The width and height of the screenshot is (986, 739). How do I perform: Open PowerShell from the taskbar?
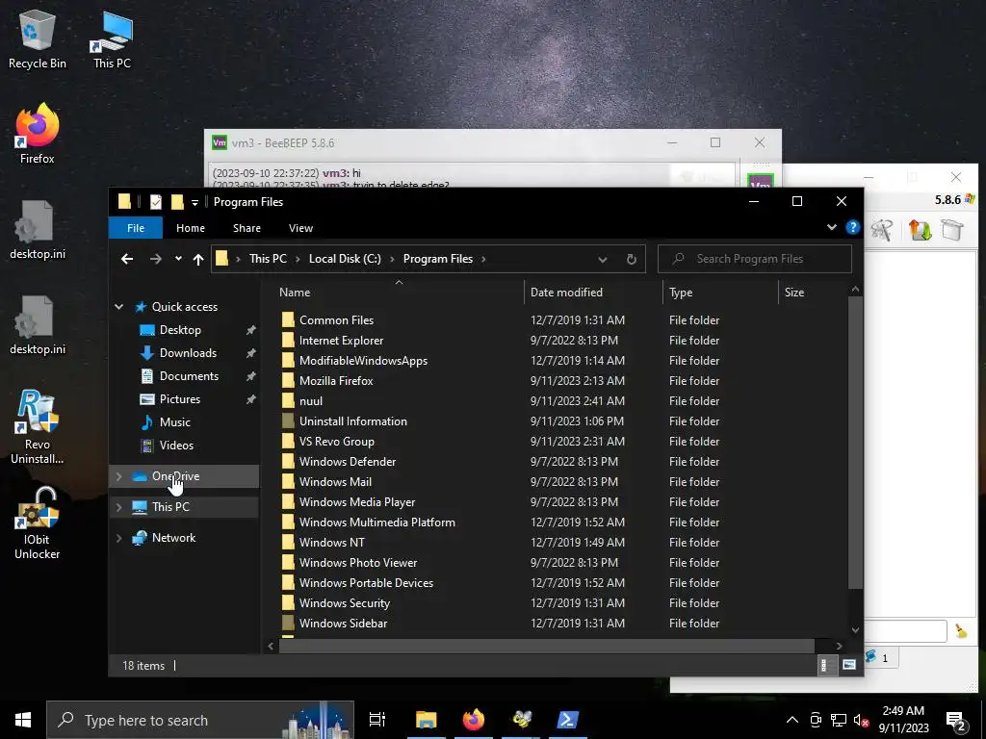[x=568, y=720]
